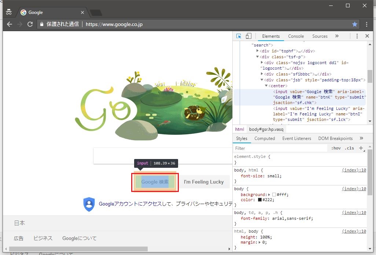This screenshot has height=255, width=376.
Task: Click the I'm Feeling Lucky button
Action: (204, 182)
